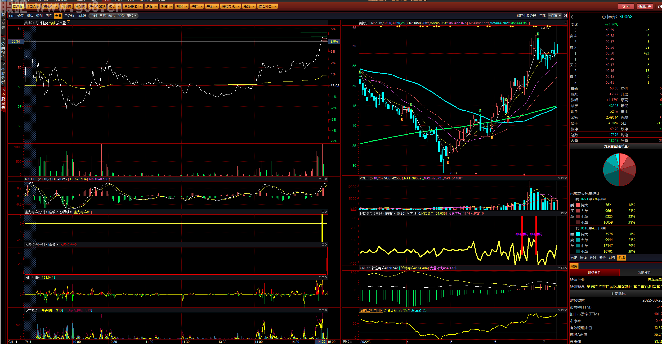Close the CMFX indicator panel
This screenshot has width=662, height=344.
566,268
